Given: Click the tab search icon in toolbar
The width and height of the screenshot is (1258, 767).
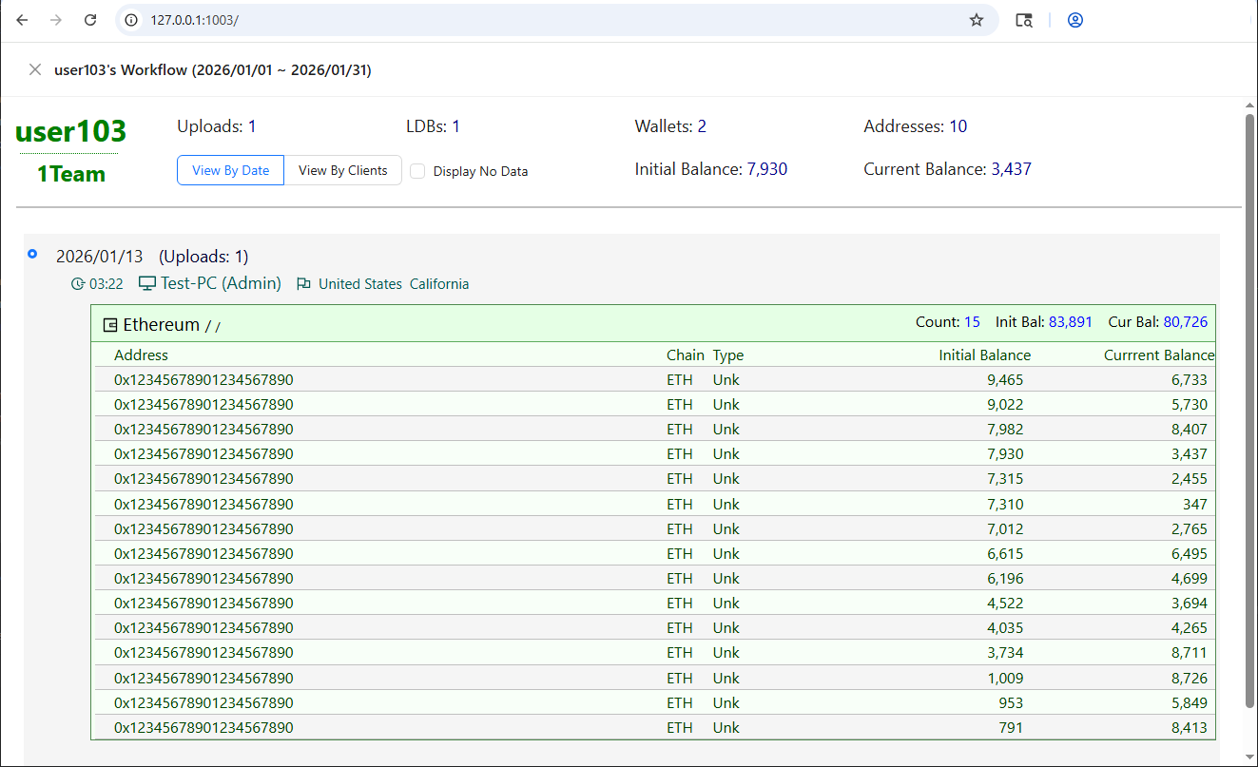Looking at the screenshot, I should (x=1023, y=20).
